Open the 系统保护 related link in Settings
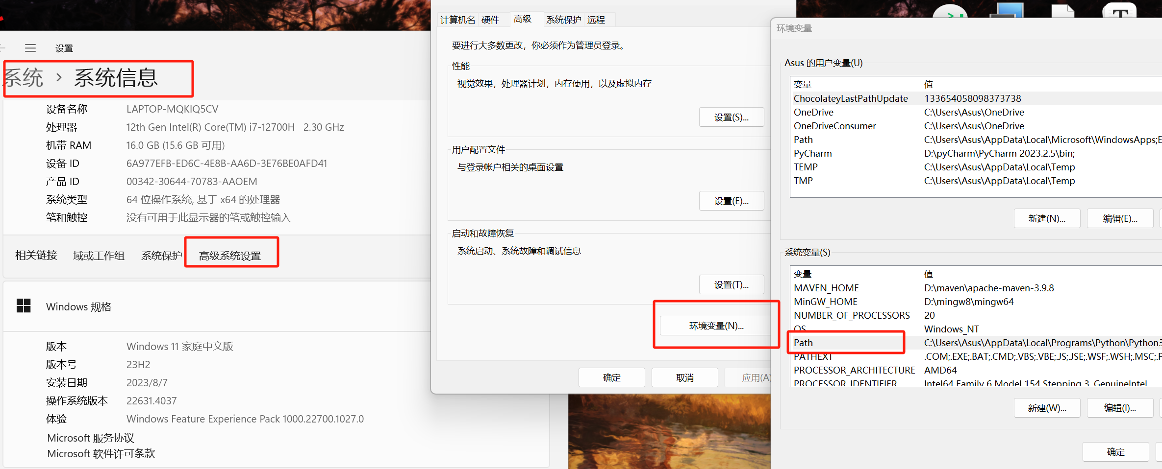 pyautogui.click(x=161, y=256)
